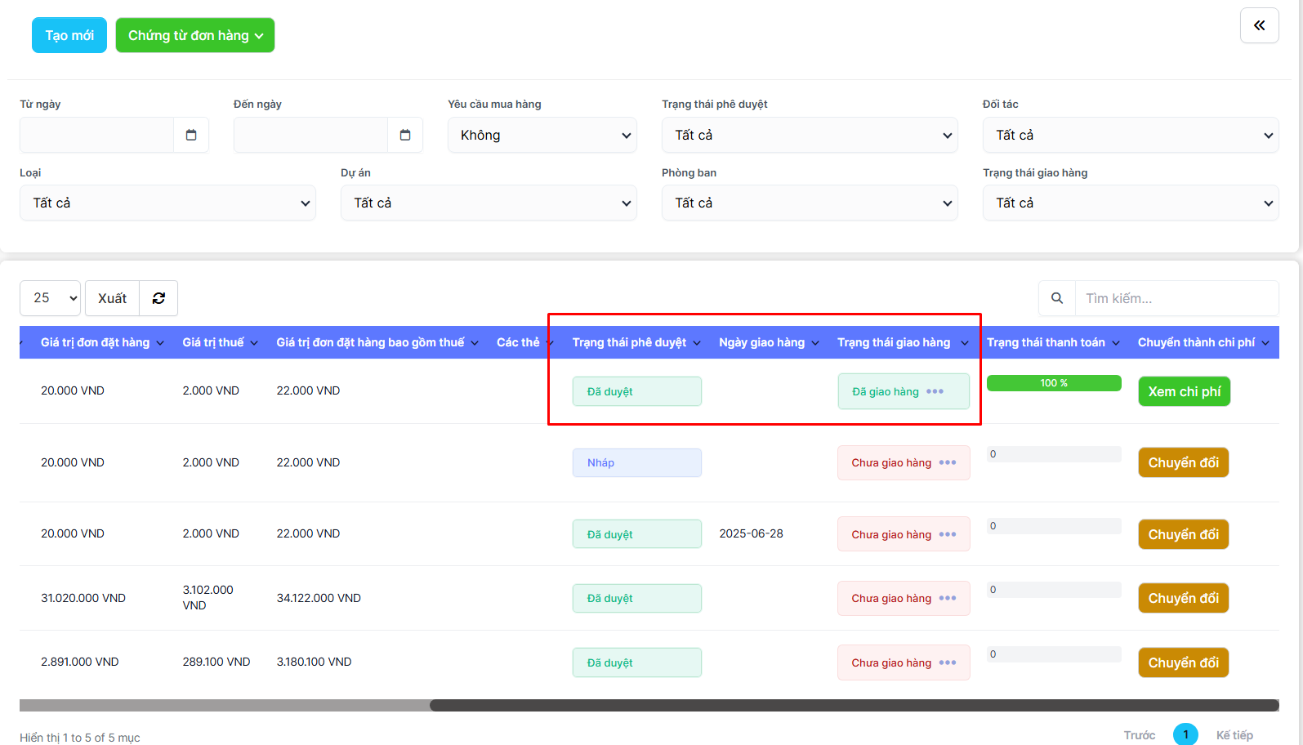Viewport: 1303px width, 745px height.
Task: Click the 100 % payment progress bar
Action: [1054, 383]
